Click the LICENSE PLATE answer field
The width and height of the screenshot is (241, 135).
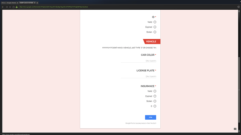click(x=138, y=77)
